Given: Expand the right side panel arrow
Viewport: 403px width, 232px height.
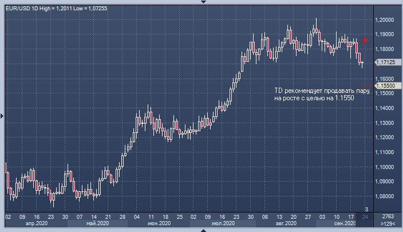Looking at the screenshot, I should [401, 116].
